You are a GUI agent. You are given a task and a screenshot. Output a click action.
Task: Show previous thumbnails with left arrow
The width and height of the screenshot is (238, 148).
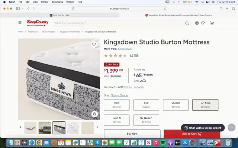pyautogui.click(x=21, y=127)
